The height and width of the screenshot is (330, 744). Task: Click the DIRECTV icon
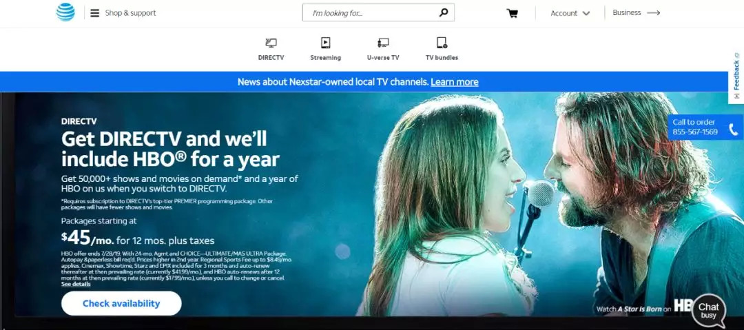pyautogui.click(x=271, y=43)
